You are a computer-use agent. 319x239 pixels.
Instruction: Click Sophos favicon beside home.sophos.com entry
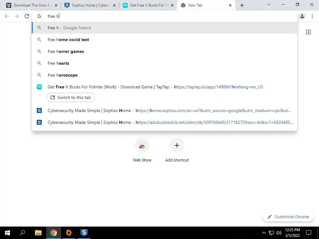pos(39,110)
